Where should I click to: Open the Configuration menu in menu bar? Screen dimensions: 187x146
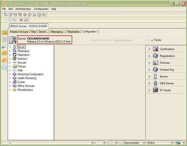coord(41,9)
